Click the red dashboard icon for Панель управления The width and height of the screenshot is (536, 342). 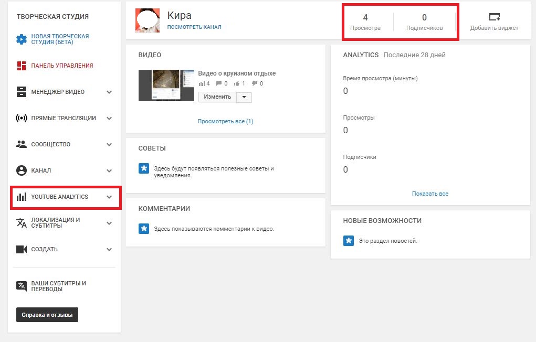(22, 66)
